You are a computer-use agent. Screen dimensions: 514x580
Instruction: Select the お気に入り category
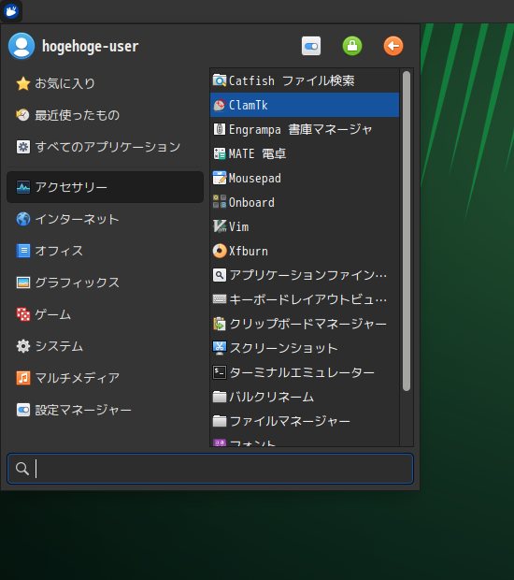(x=105, y=83)
